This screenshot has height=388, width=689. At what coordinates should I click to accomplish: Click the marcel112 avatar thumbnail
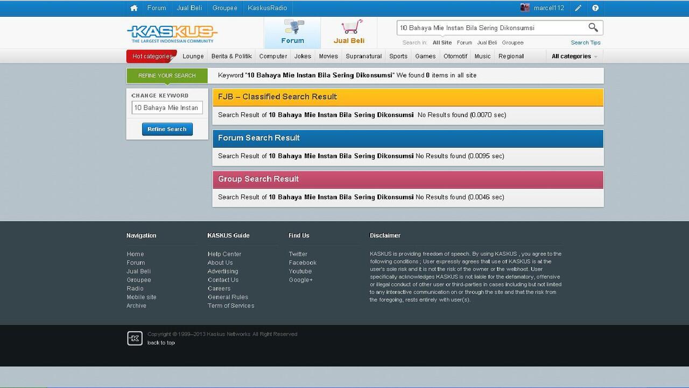(x=525, y=8)
